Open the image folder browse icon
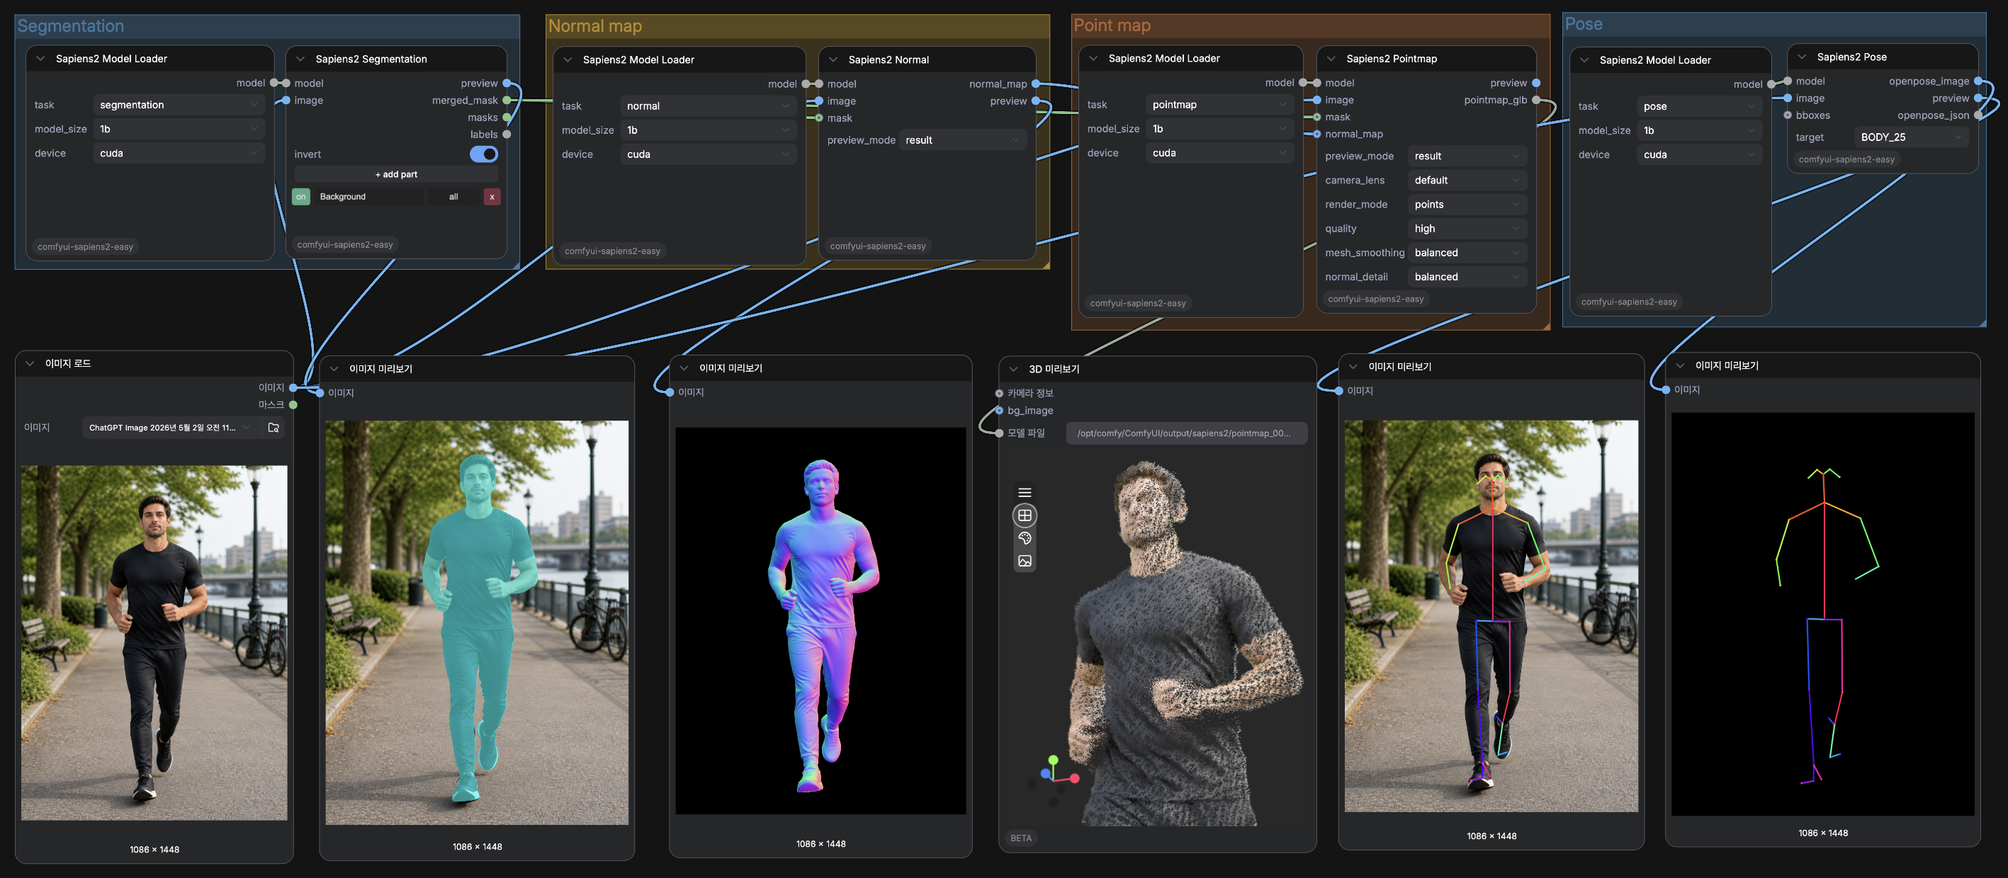This screenshot has height=878, width=2008. coord(273,428)
